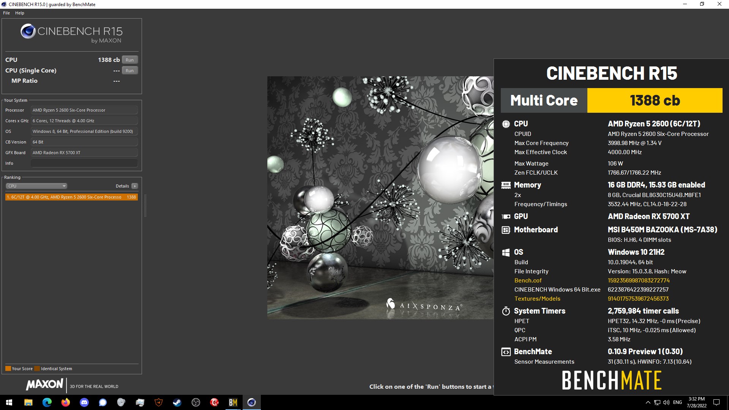Open the red C app taskbar icon
The image size is (729, 410).
(214, 402)
